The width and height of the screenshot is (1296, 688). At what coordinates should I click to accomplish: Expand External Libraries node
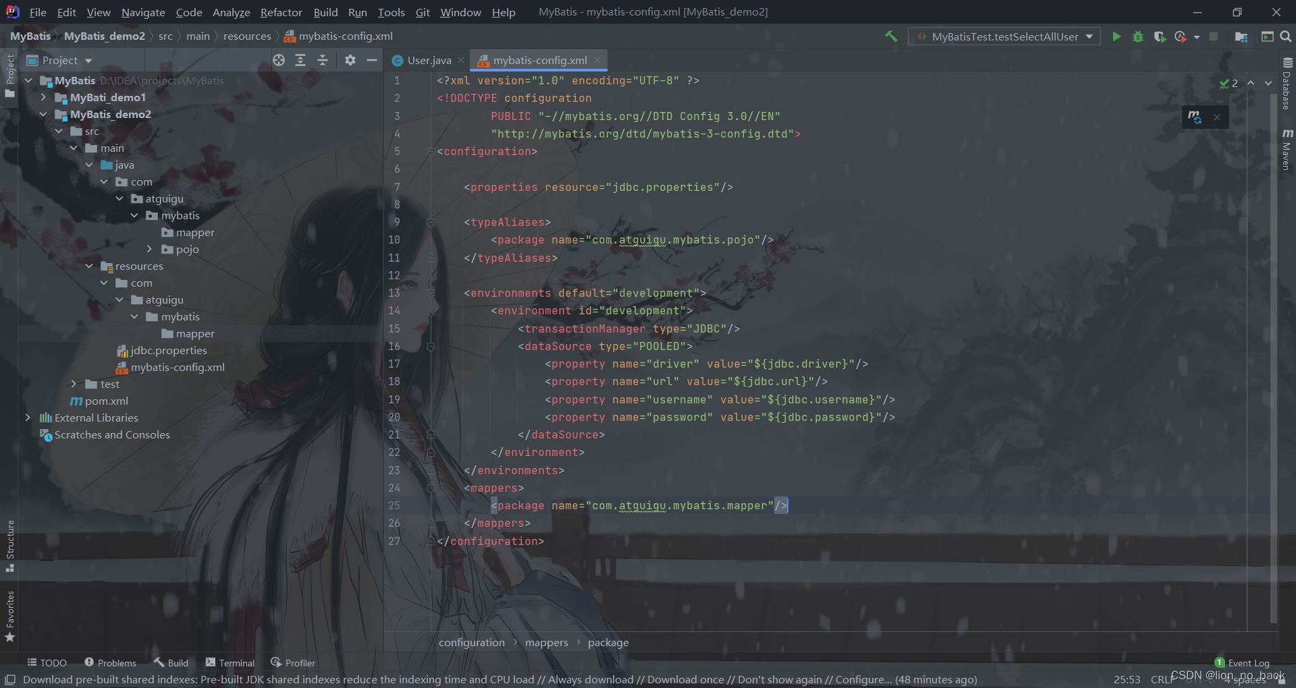[x=28, y=418]
